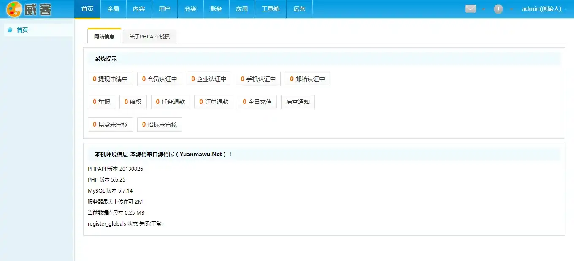Screen dimensions: 574x261
Task: Click the 企业认证中 count button
Action: [209, 79]
